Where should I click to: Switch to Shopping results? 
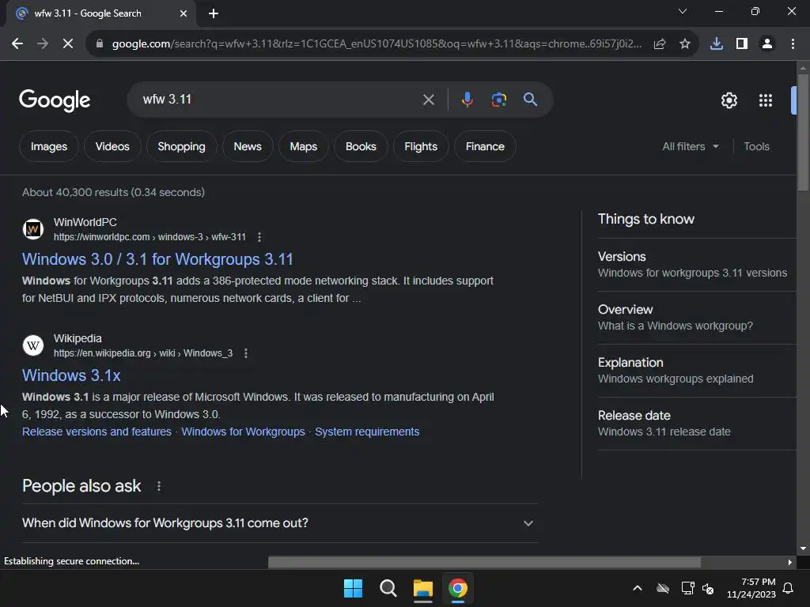[x=181, y=146]
